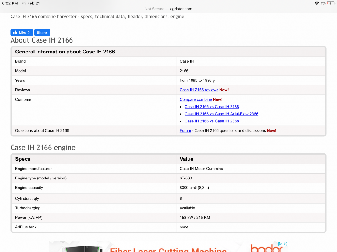Visit the Forum link for 2166 discussions
Viewport: 337px width, 252px height.
click(x=185, y=131)
